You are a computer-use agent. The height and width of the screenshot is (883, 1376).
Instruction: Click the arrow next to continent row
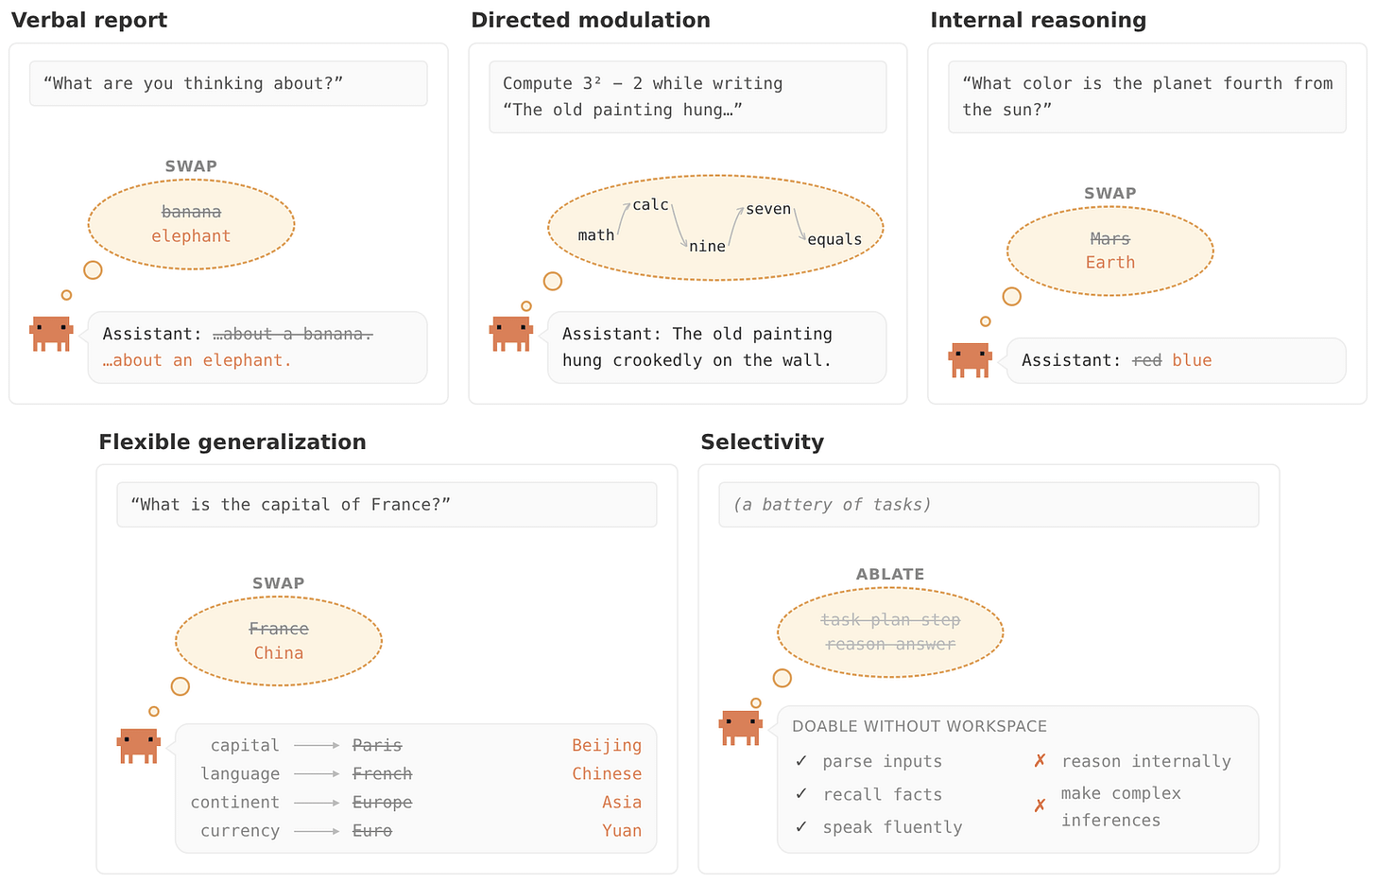coord(317,803)
